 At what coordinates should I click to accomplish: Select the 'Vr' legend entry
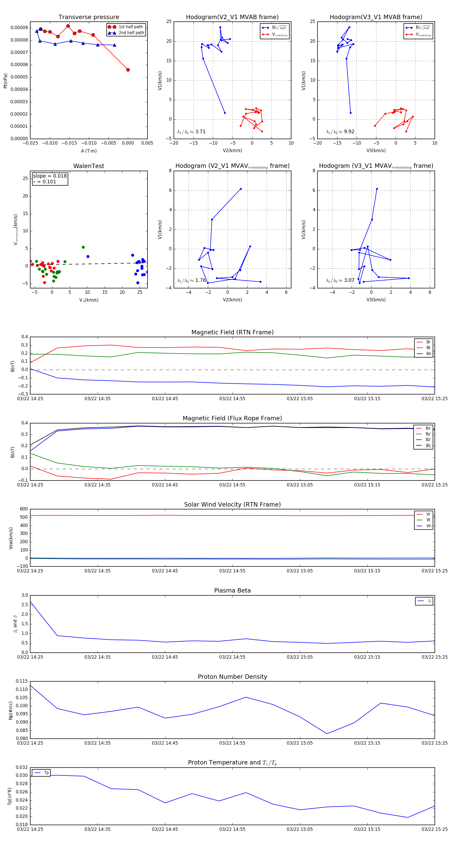[424, 514]
